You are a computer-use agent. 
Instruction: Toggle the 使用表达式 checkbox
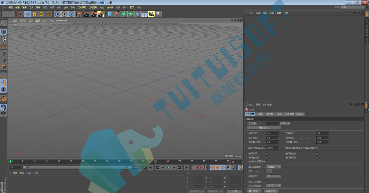coord(317,153)
